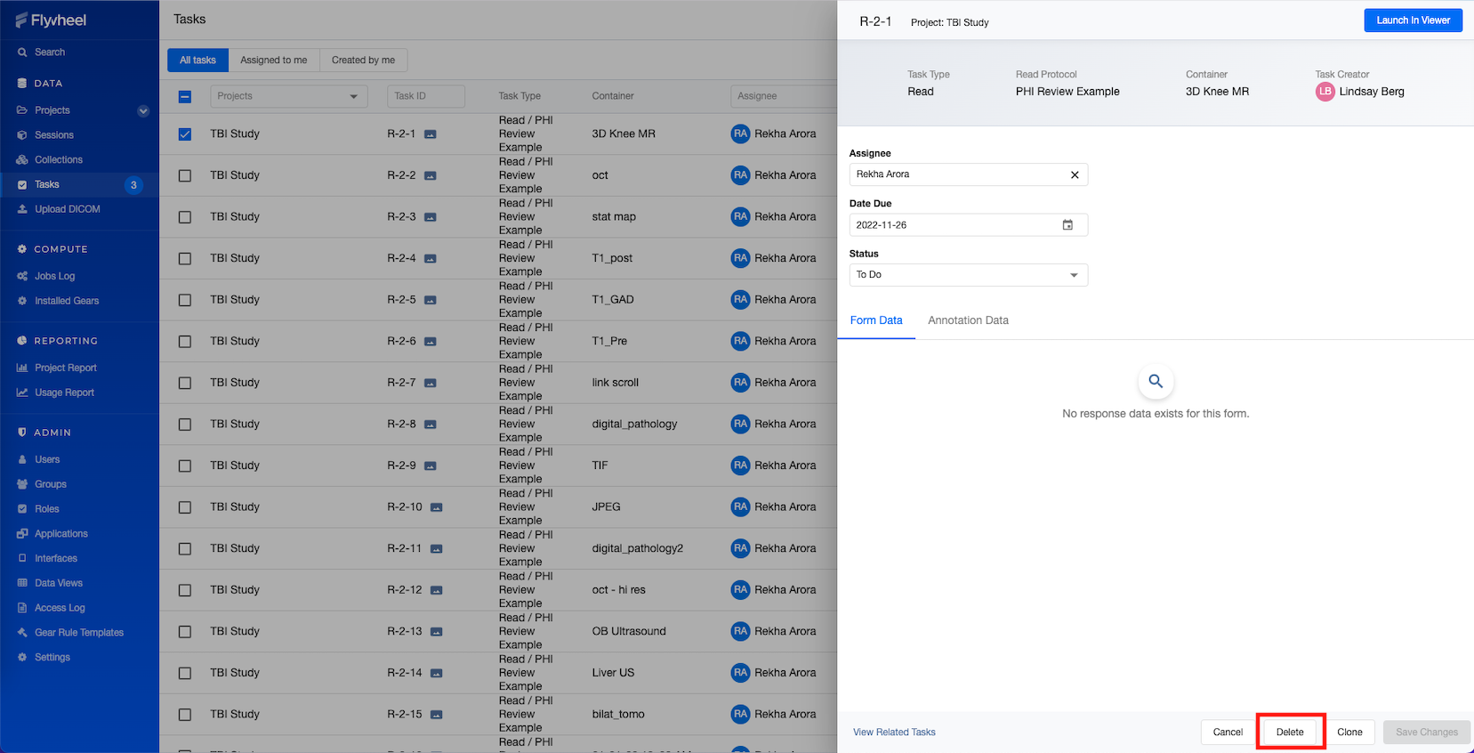Uncheck the R-2-1 task checkbox

coord(185,134)
